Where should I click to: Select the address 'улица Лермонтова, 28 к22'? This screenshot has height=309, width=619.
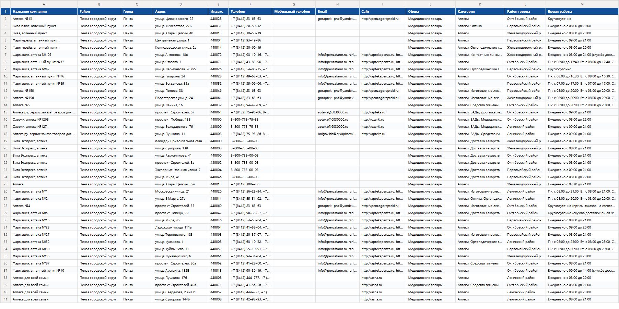pos(180,69)
